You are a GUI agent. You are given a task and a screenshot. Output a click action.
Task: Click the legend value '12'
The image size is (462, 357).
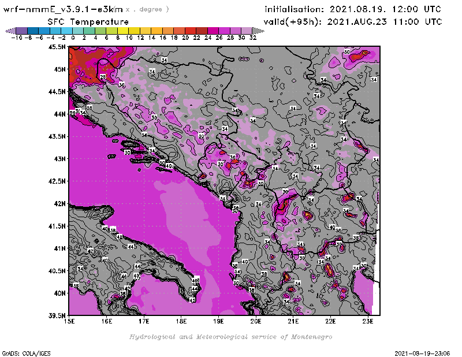click(140, 38)
